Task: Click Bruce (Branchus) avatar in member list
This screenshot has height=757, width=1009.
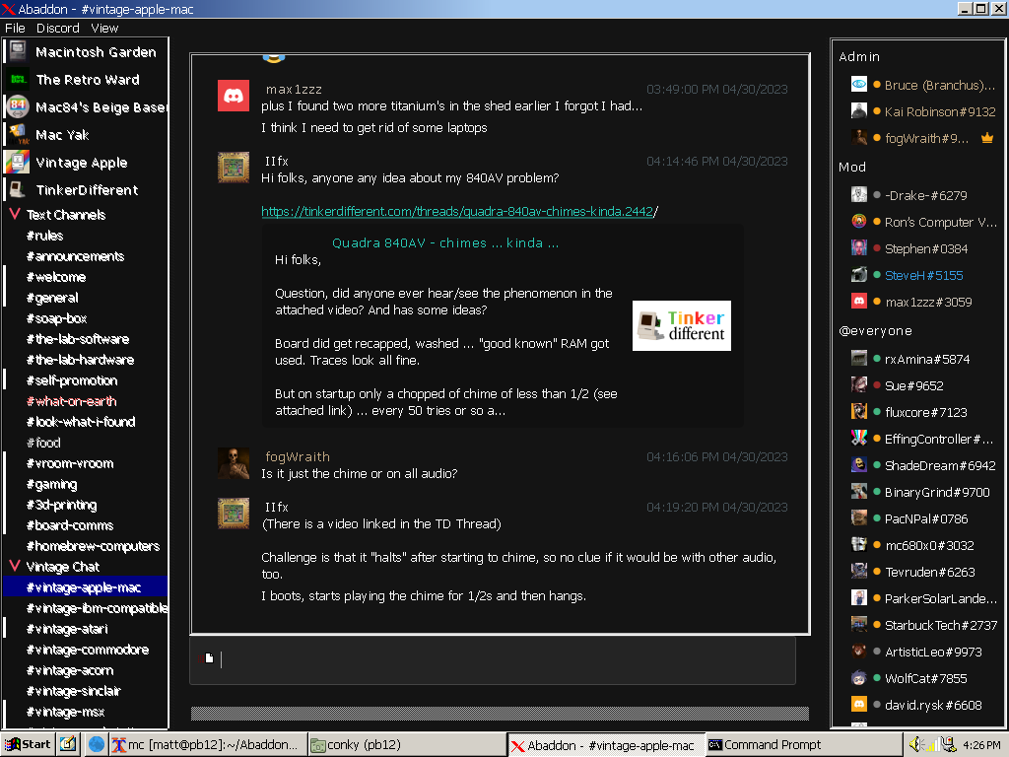Action: point(859,85)
